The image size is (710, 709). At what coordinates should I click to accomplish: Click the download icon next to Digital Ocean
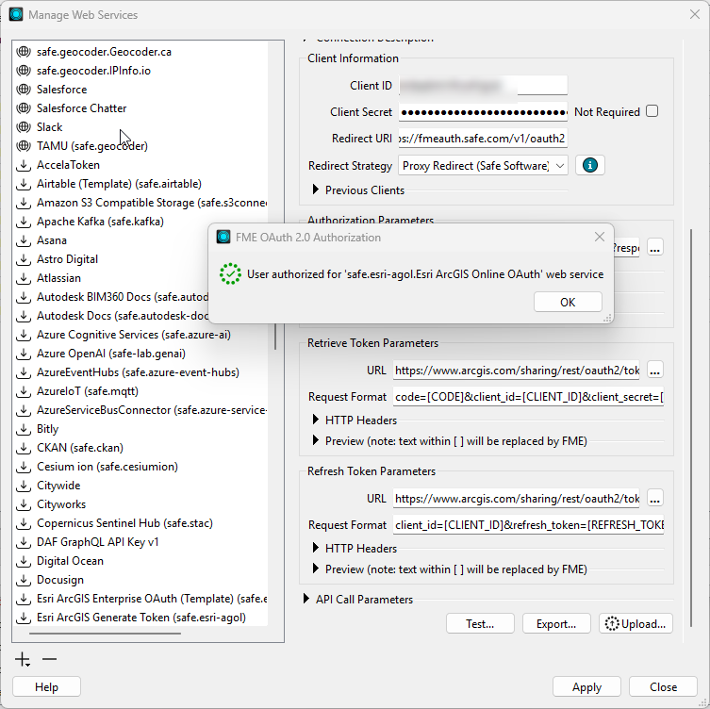(24, 561)
